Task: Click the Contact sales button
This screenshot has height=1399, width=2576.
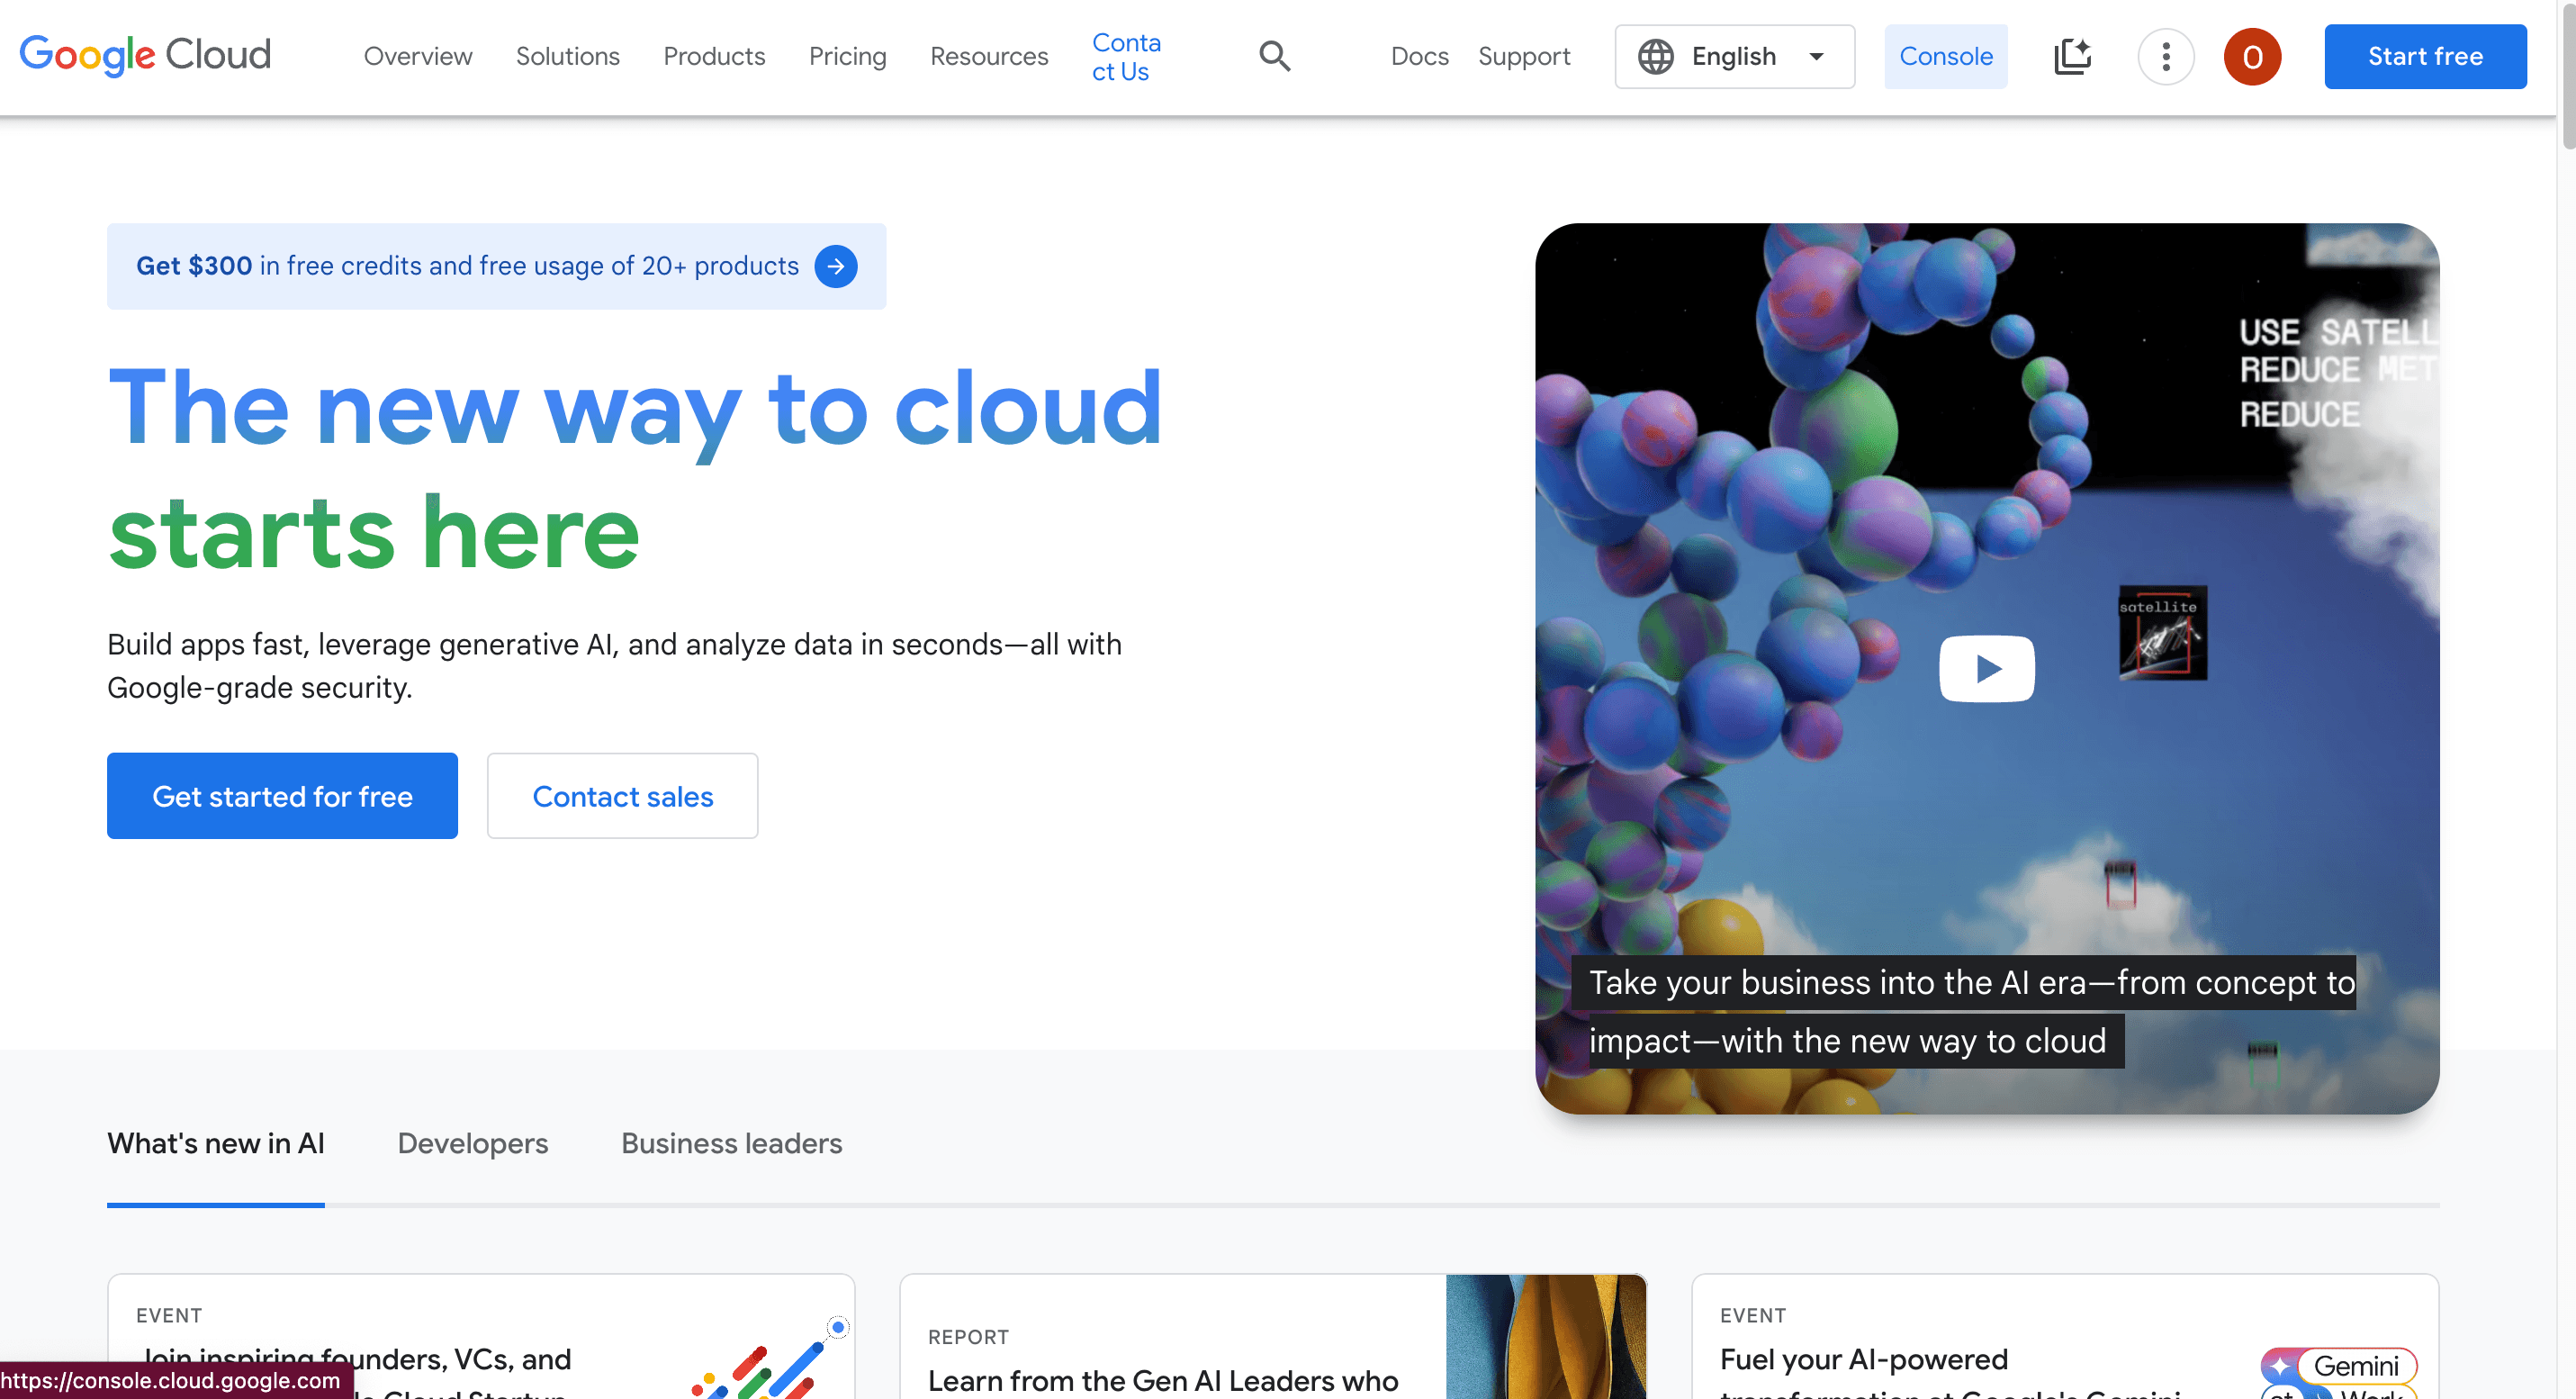Action: coord(622,796)
